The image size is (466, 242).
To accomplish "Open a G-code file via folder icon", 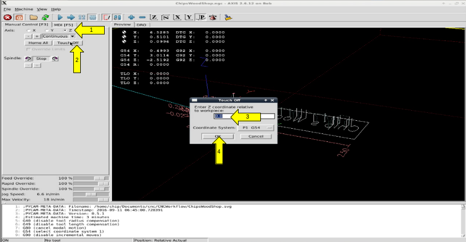I will [x=33, y=17].
